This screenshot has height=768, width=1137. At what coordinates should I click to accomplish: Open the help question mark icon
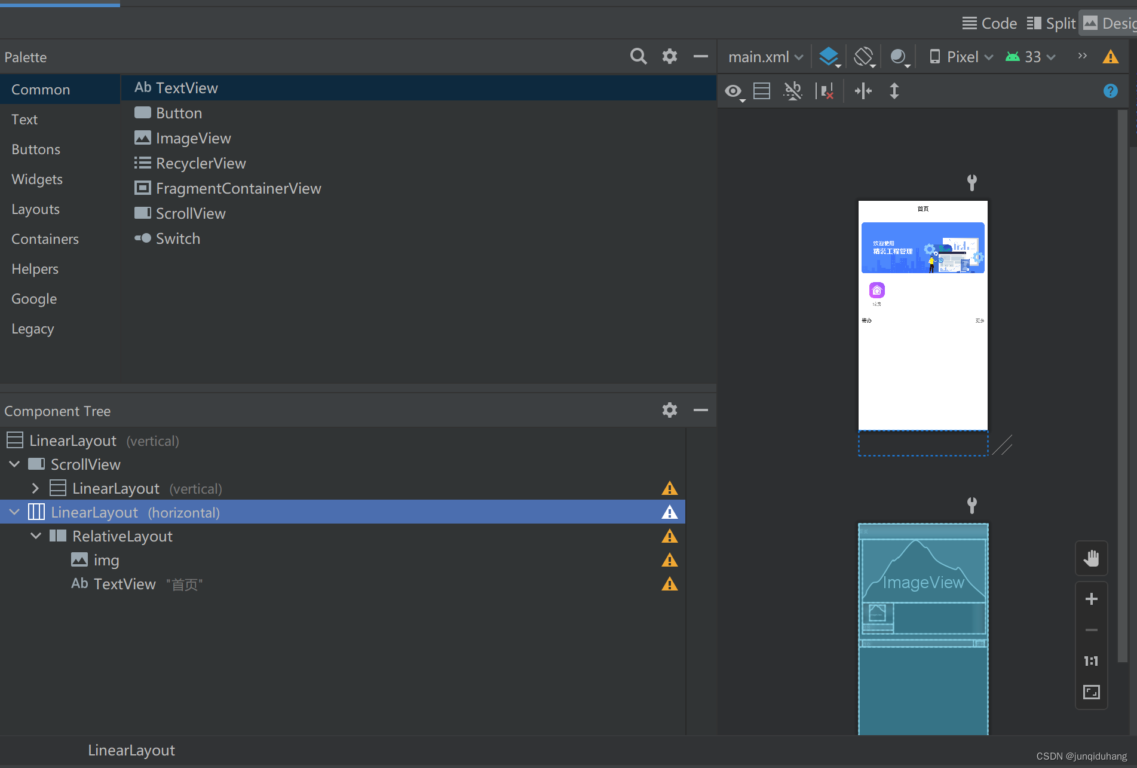pos(1110,91)
